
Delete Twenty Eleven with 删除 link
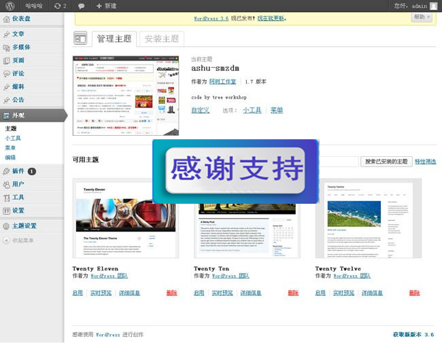[171, 293]
